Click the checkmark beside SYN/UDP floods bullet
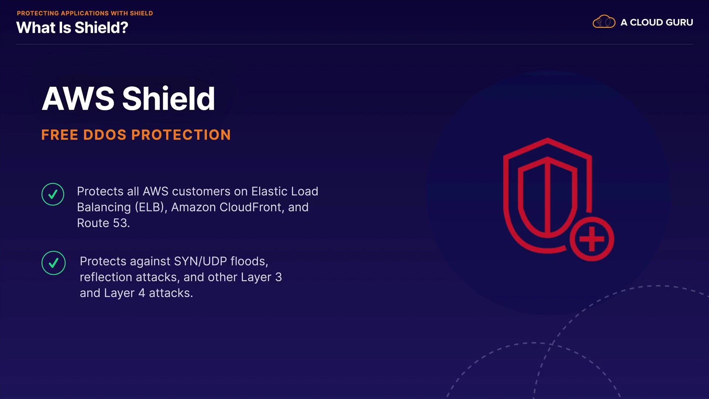709x399 pixels. click(x=54, y=263)
